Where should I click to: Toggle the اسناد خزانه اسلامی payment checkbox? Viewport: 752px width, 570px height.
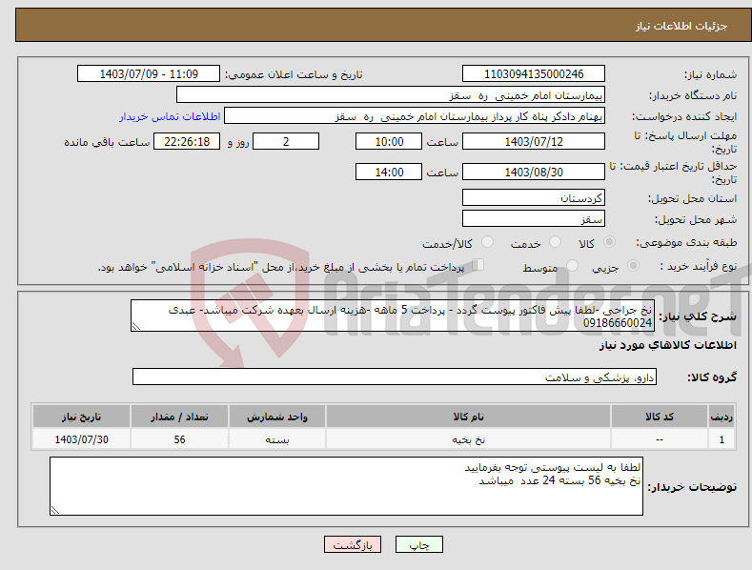478,264
